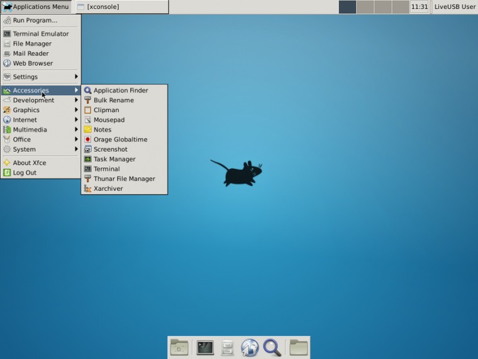Click the Application Finder magnifier icon
Image resolution: width=478 pixels, height=359 pixels.
pos(88,90)
